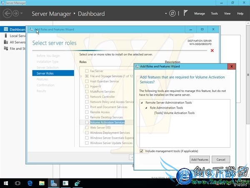Open the Manage menu
The width and height of the screenshot is (250, 188).
[x=200, y=14]
